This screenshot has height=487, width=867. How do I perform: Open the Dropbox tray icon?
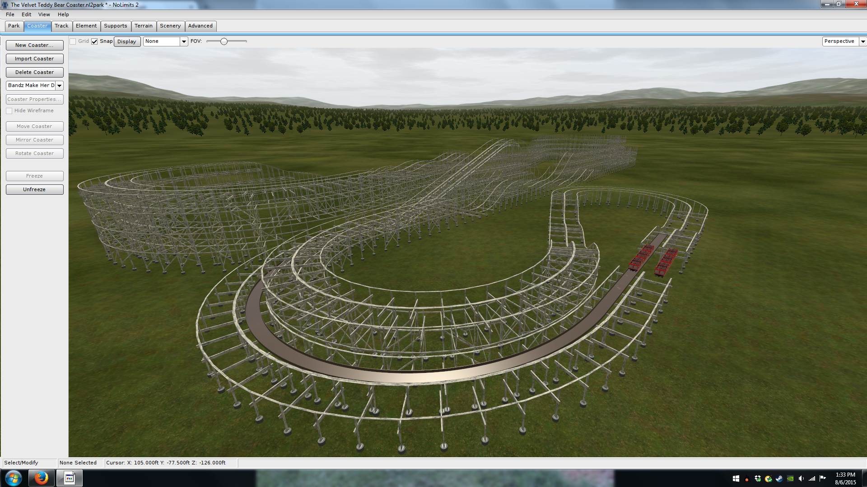[758, 478]
